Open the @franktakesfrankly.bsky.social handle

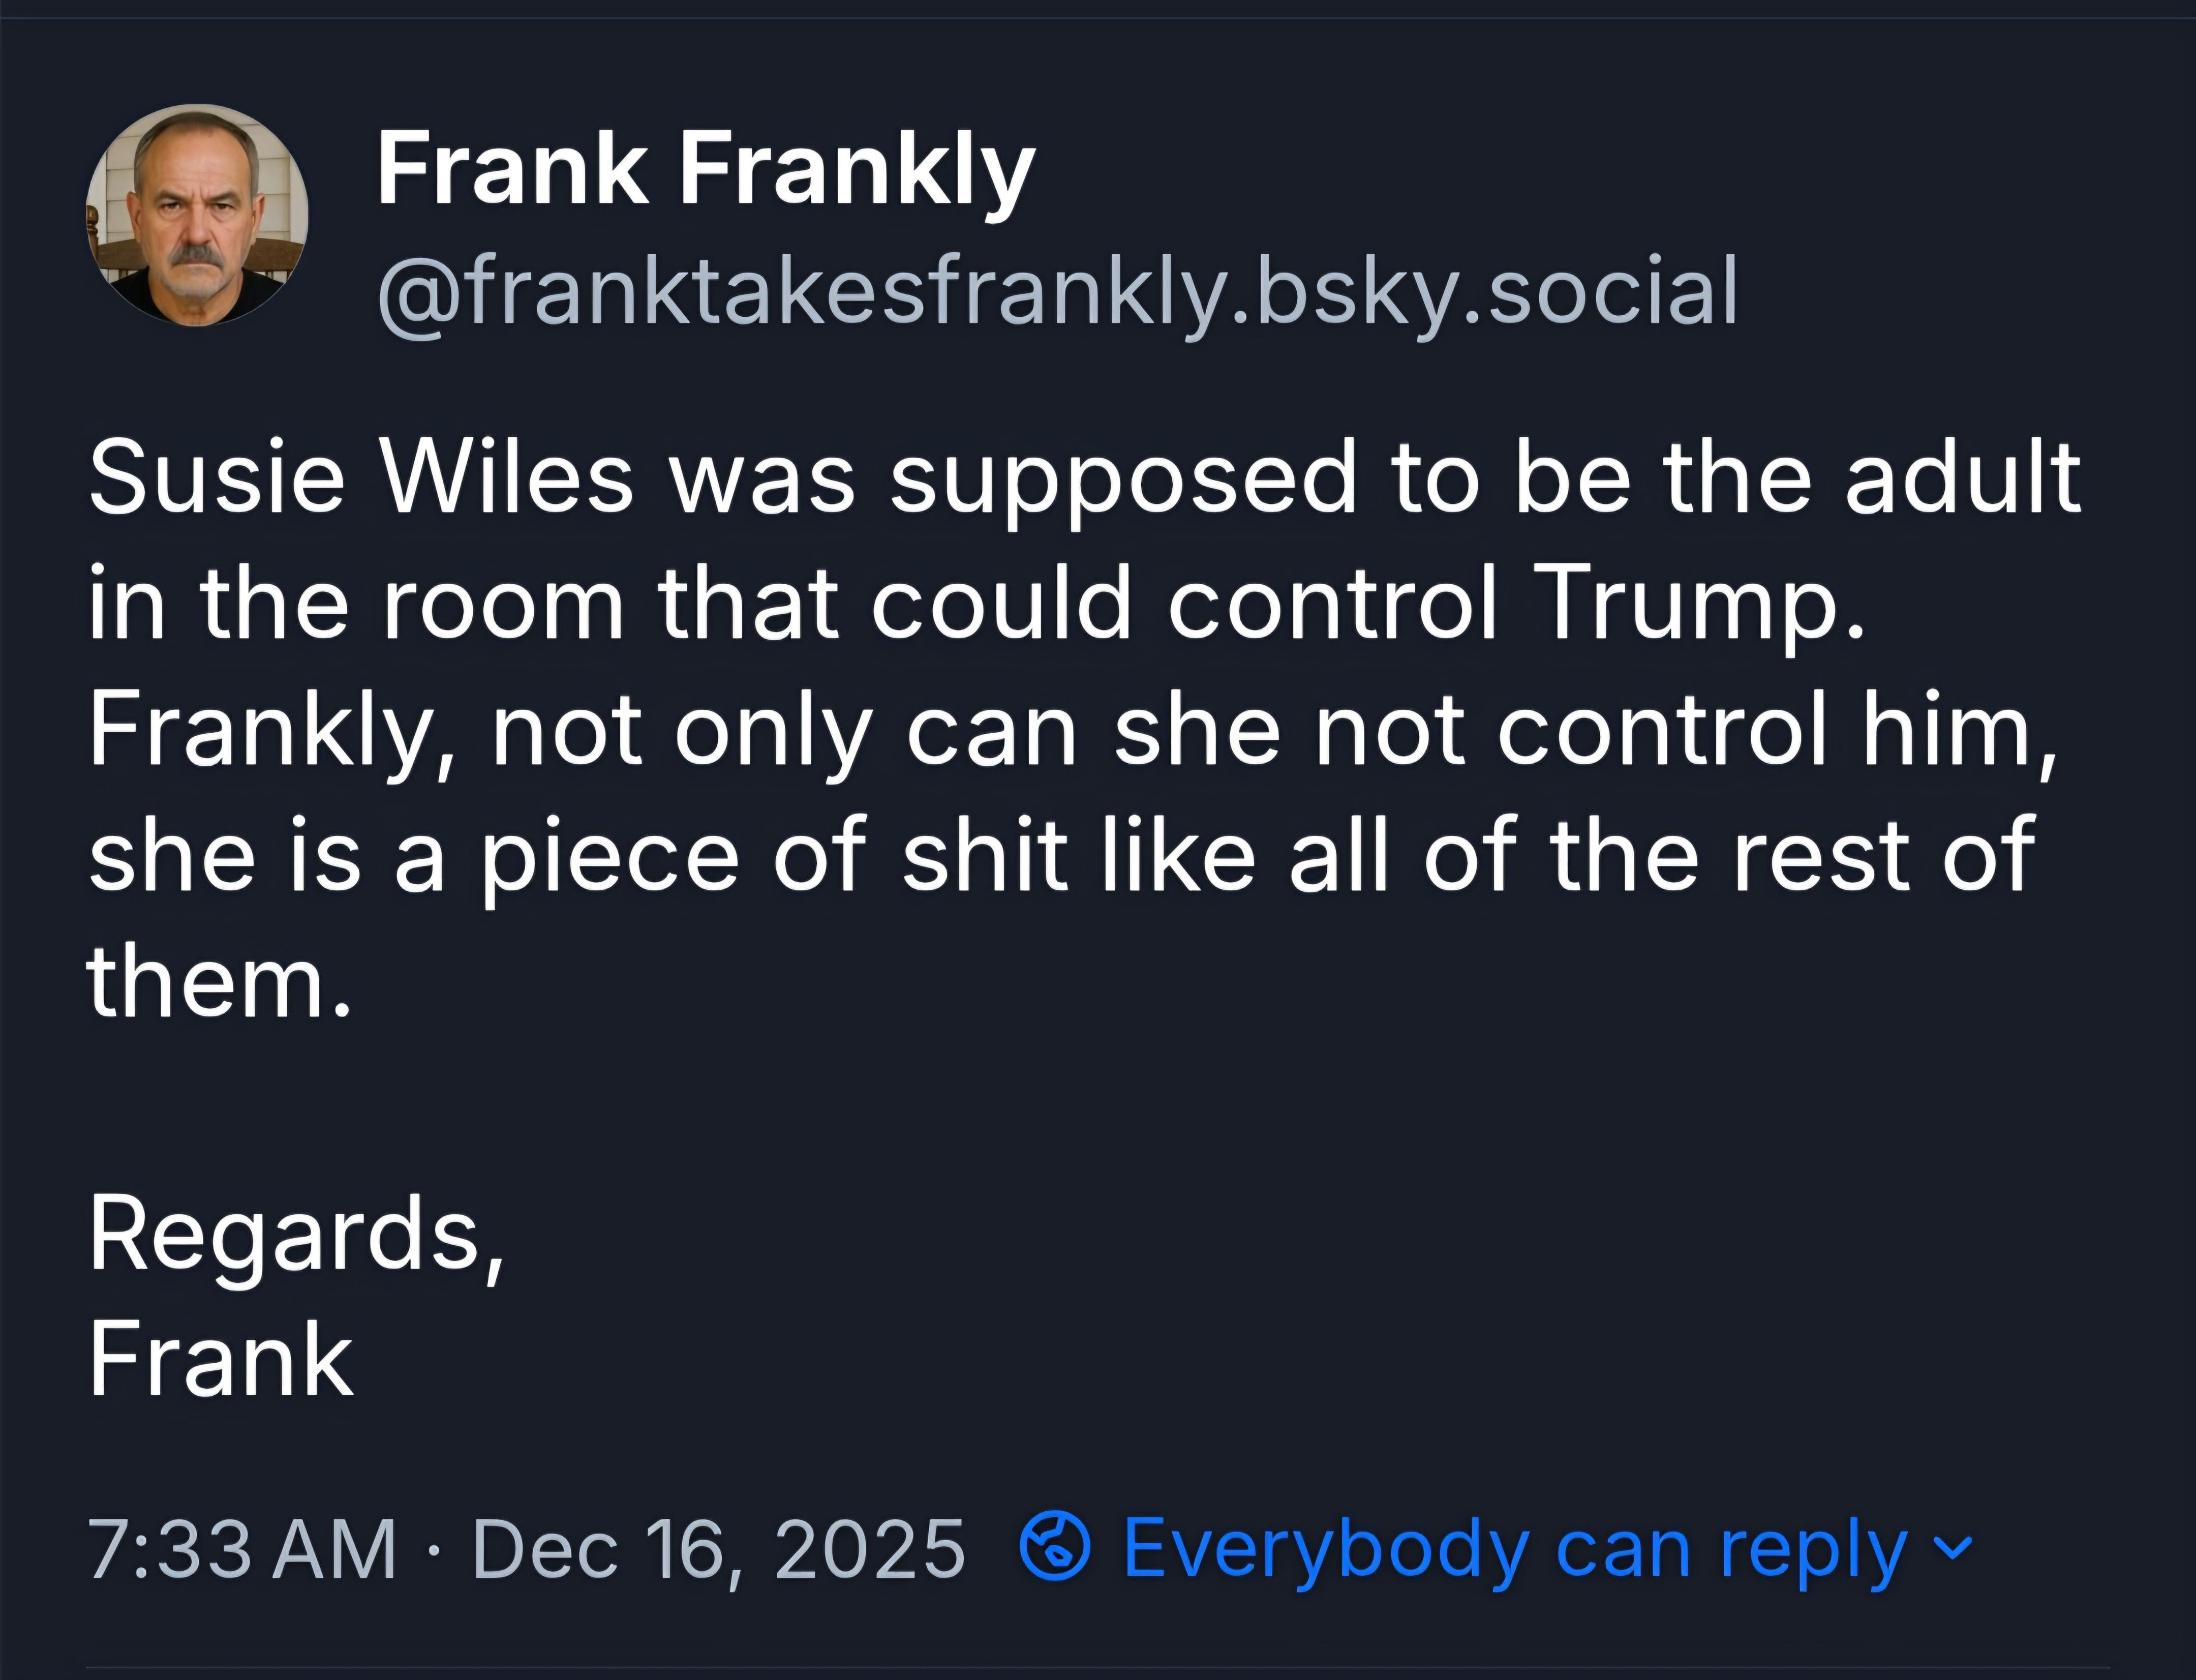(1056, 291)
